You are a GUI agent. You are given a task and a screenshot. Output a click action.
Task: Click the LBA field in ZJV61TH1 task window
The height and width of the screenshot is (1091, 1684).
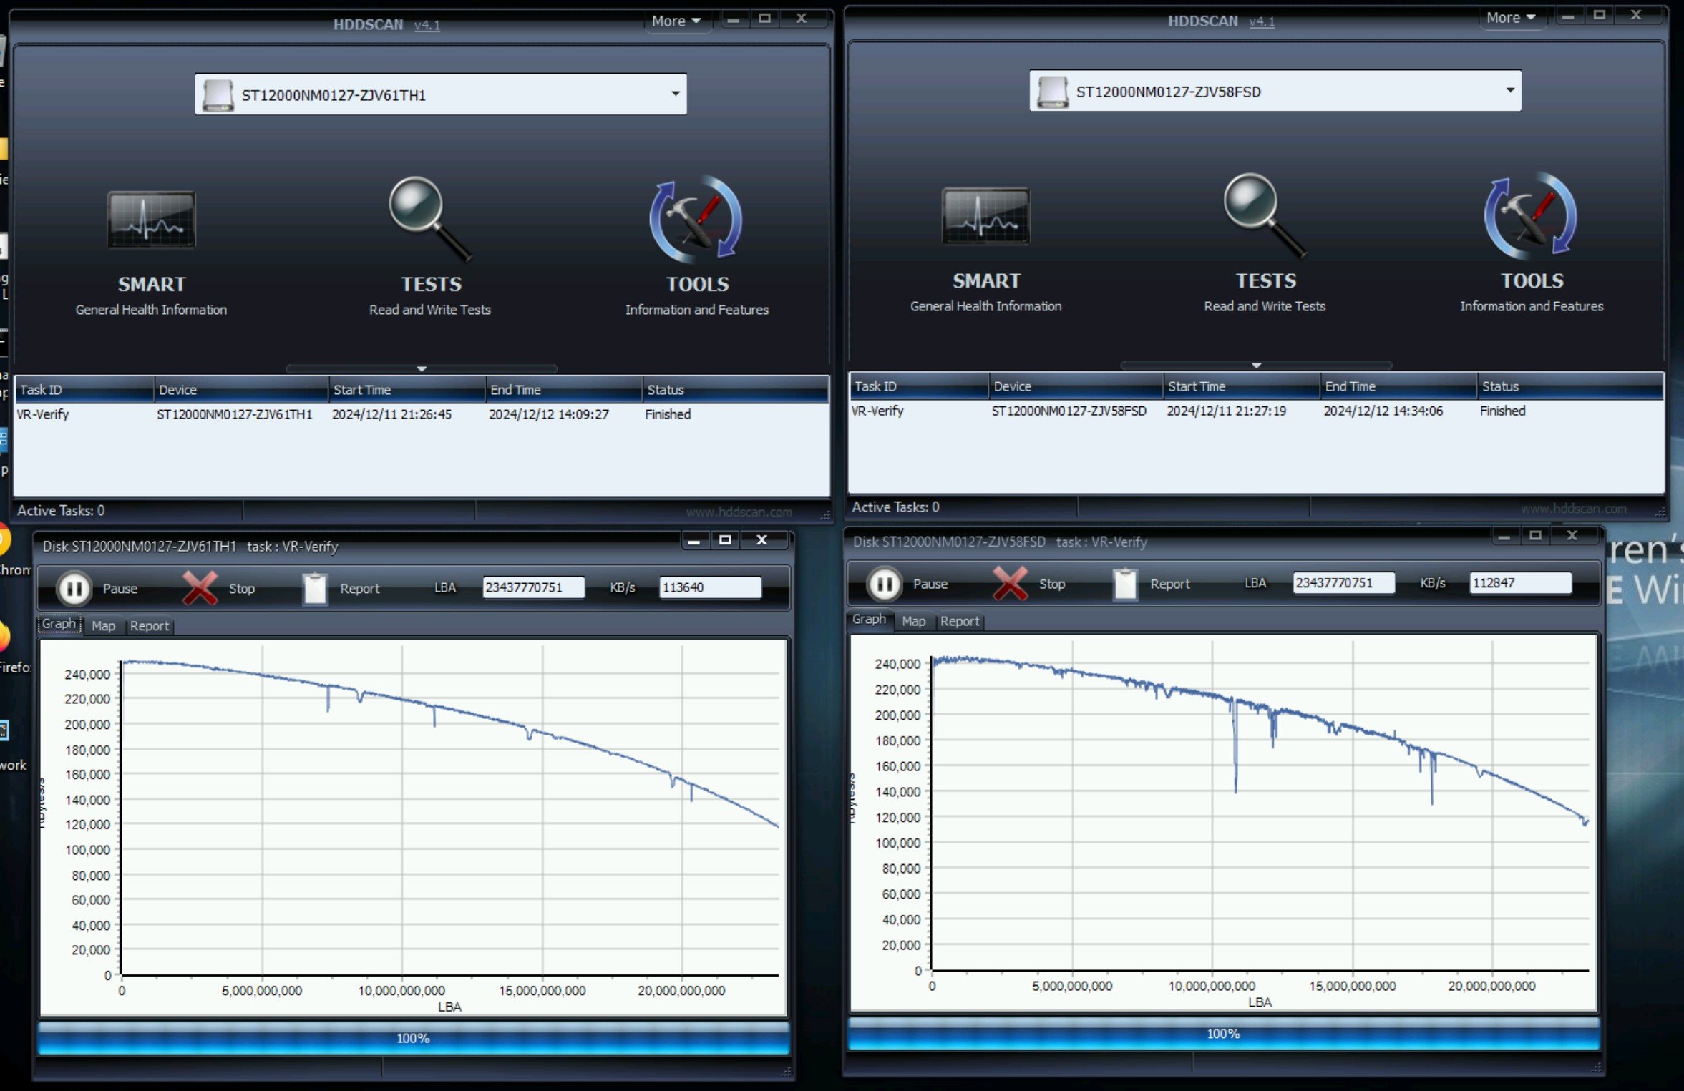[x=532, y=587]
